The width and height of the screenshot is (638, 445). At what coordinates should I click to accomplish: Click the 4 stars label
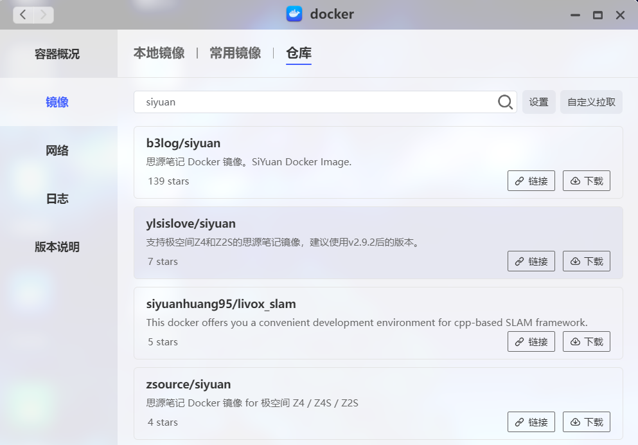click(x=163, y=422)
